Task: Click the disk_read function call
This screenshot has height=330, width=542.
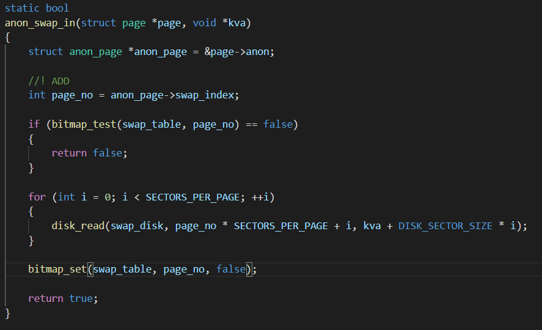Action: (78, 226)
